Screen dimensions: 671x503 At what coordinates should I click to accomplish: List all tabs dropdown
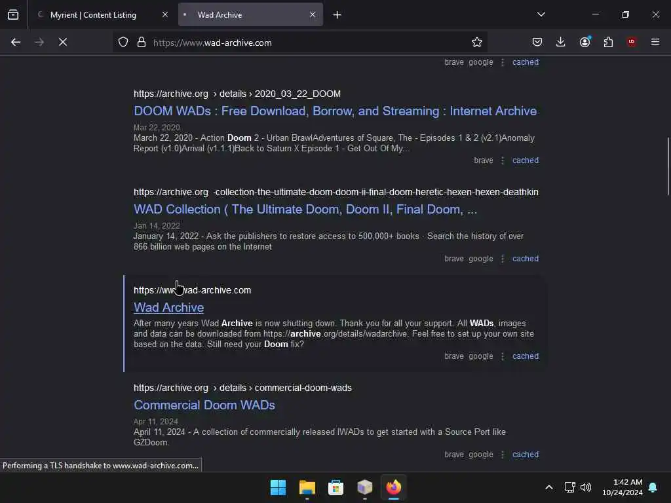(x=541, y=14)
